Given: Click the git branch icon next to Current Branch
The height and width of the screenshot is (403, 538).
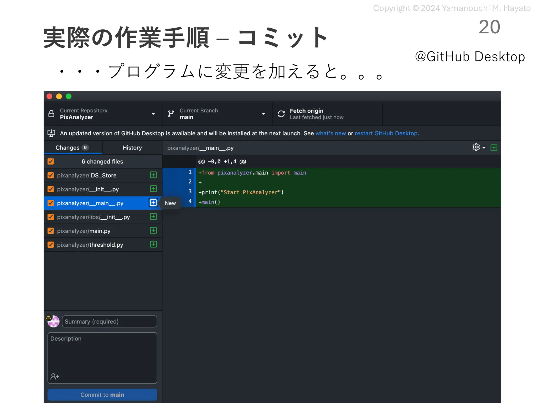Looking at the screenshot, I should (171, 114).
